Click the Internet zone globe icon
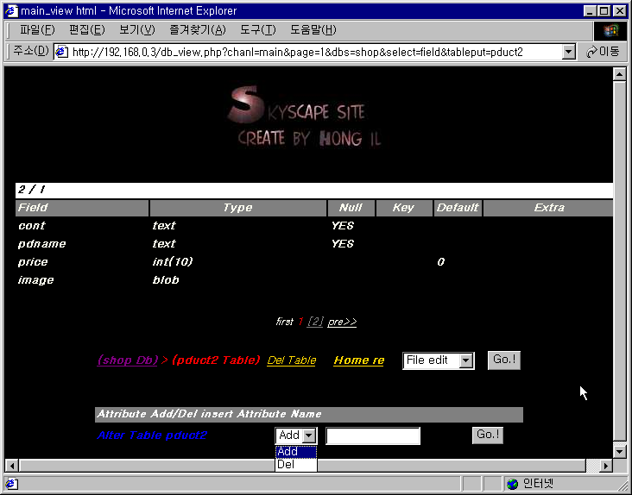Viewport: 632px width, 495px height. [x=512, y=484]
